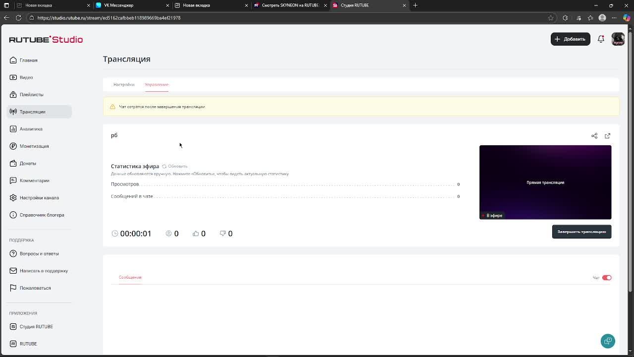Go to Плейлисты section
This screenshot has width=634, height=357.
pyautogui.click(x=40, y=95)
